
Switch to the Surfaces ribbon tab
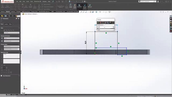[13, 12]
